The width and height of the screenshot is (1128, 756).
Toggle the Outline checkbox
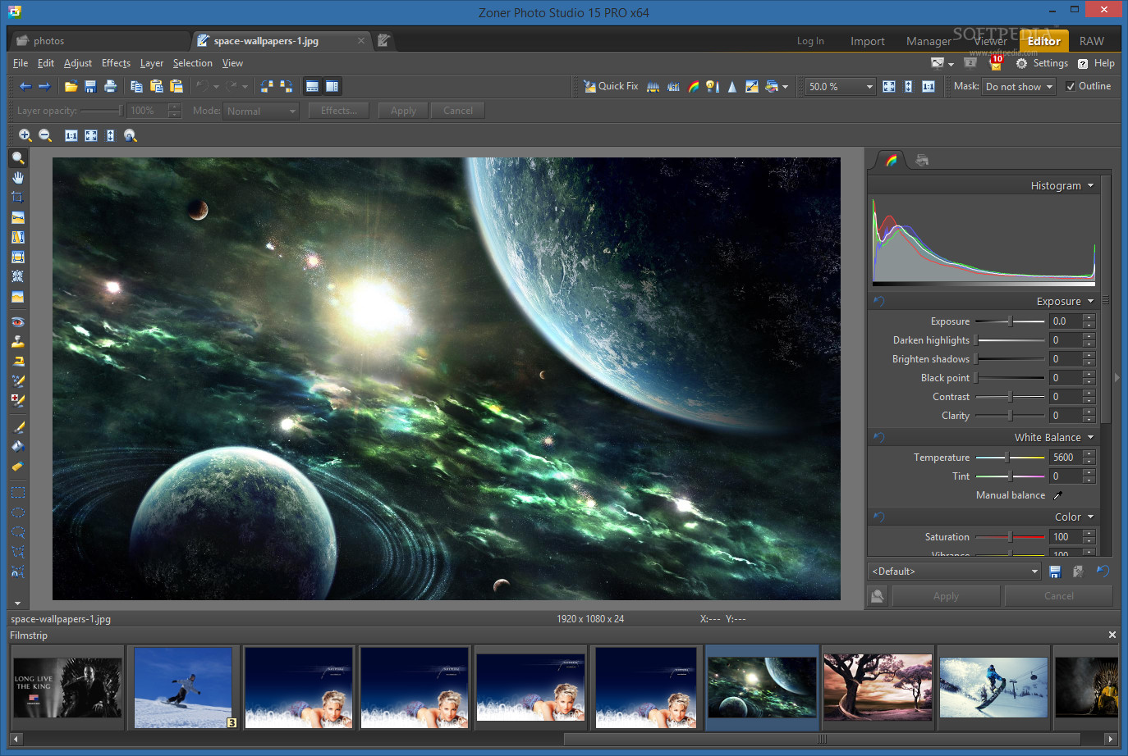1071,86
